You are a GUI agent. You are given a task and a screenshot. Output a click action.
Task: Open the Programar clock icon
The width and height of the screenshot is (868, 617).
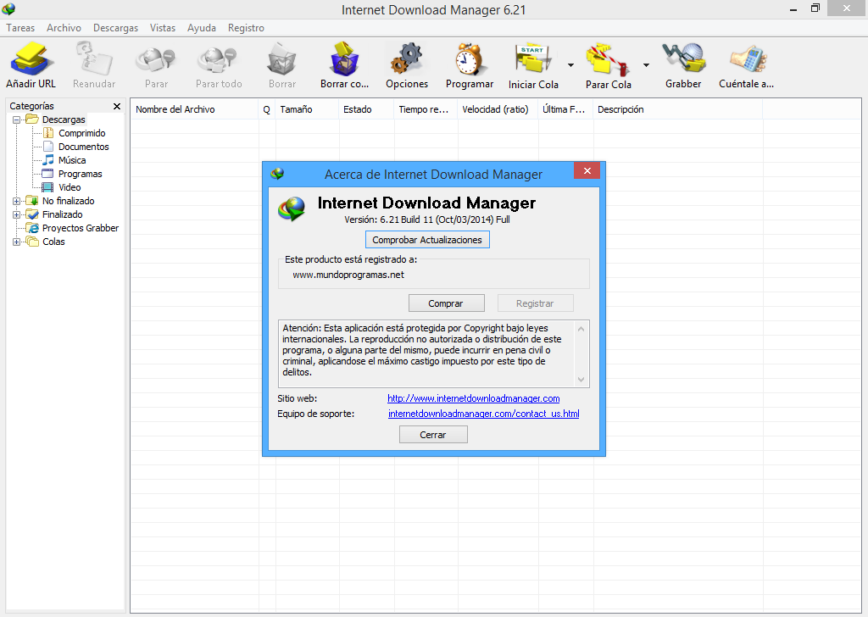(x=470, y=59)
